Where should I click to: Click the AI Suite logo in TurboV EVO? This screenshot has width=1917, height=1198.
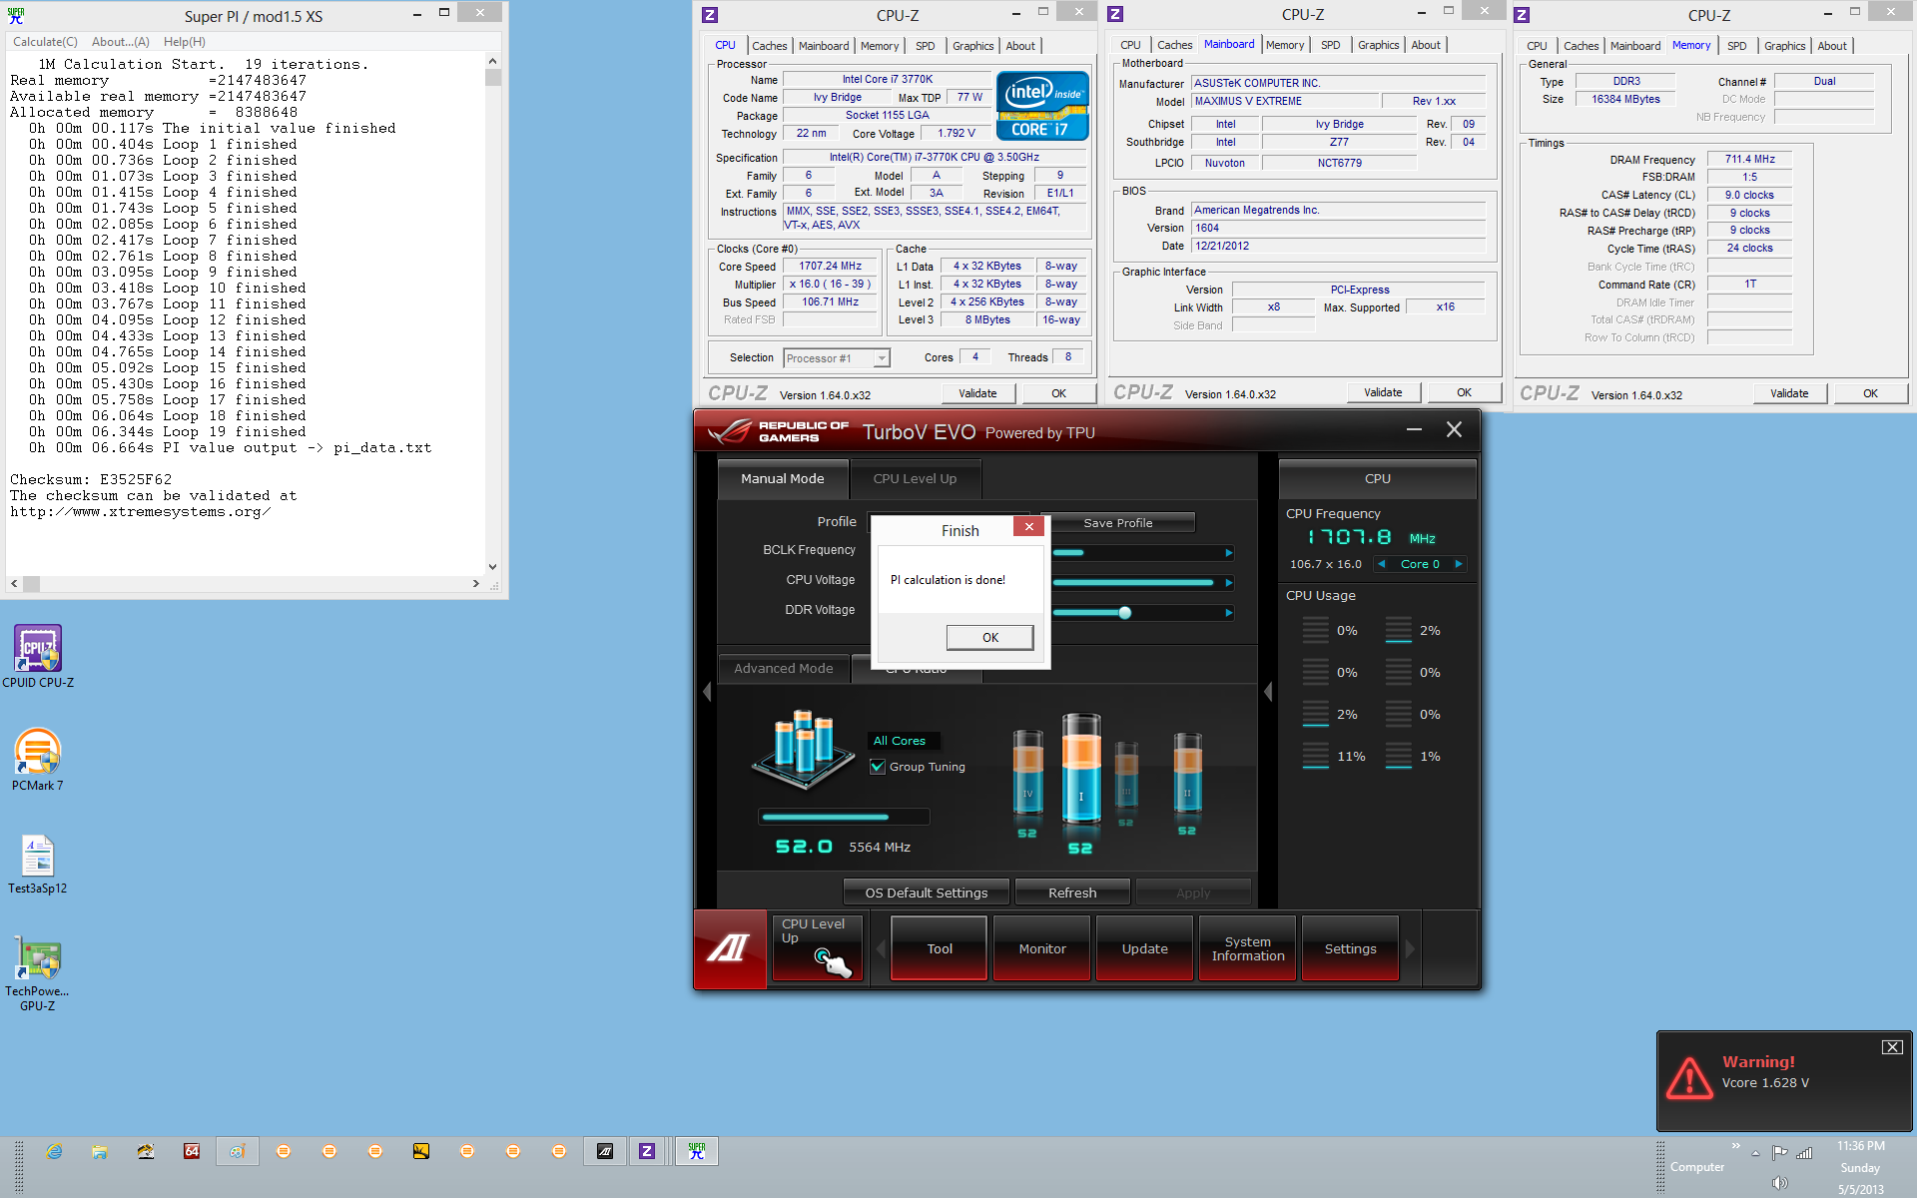(730, 949)
